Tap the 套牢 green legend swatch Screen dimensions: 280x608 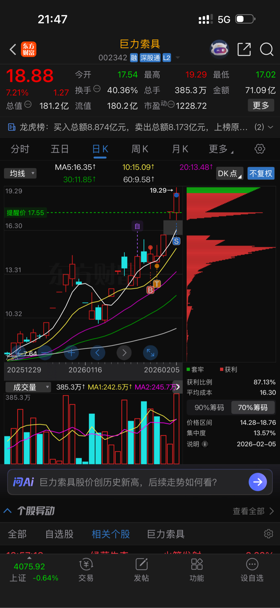point(188,370)
